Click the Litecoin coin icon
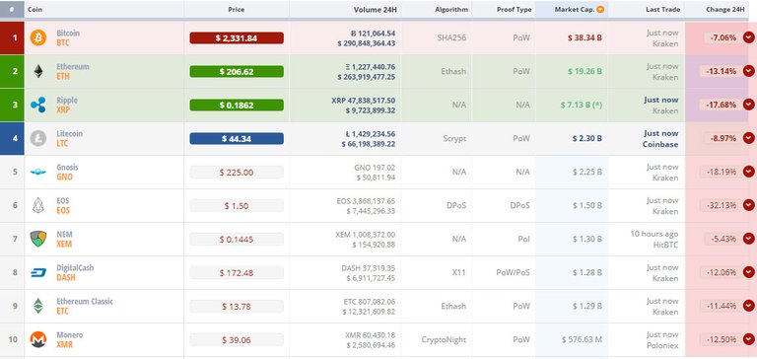 click(x=38, y=139)
